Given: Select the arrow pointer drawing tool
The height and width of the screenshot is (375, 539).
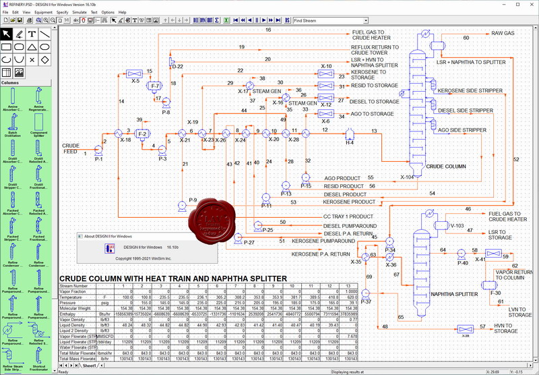Looking at the screenshot, I should (7, 34).
